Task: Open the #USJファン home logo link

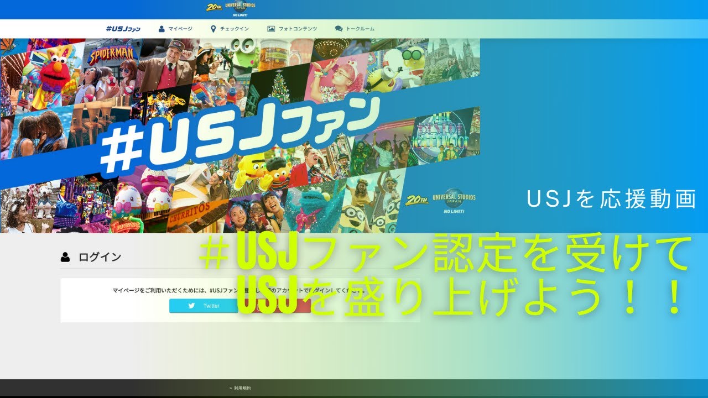Action: (123, 29)
